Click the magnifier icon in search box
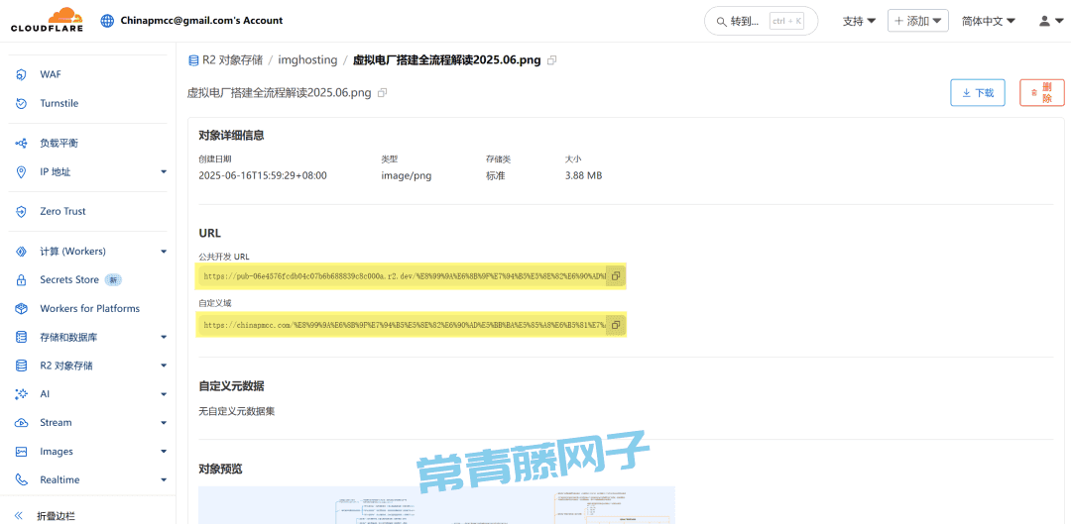Screen dimensions: 1071x524 721,21
